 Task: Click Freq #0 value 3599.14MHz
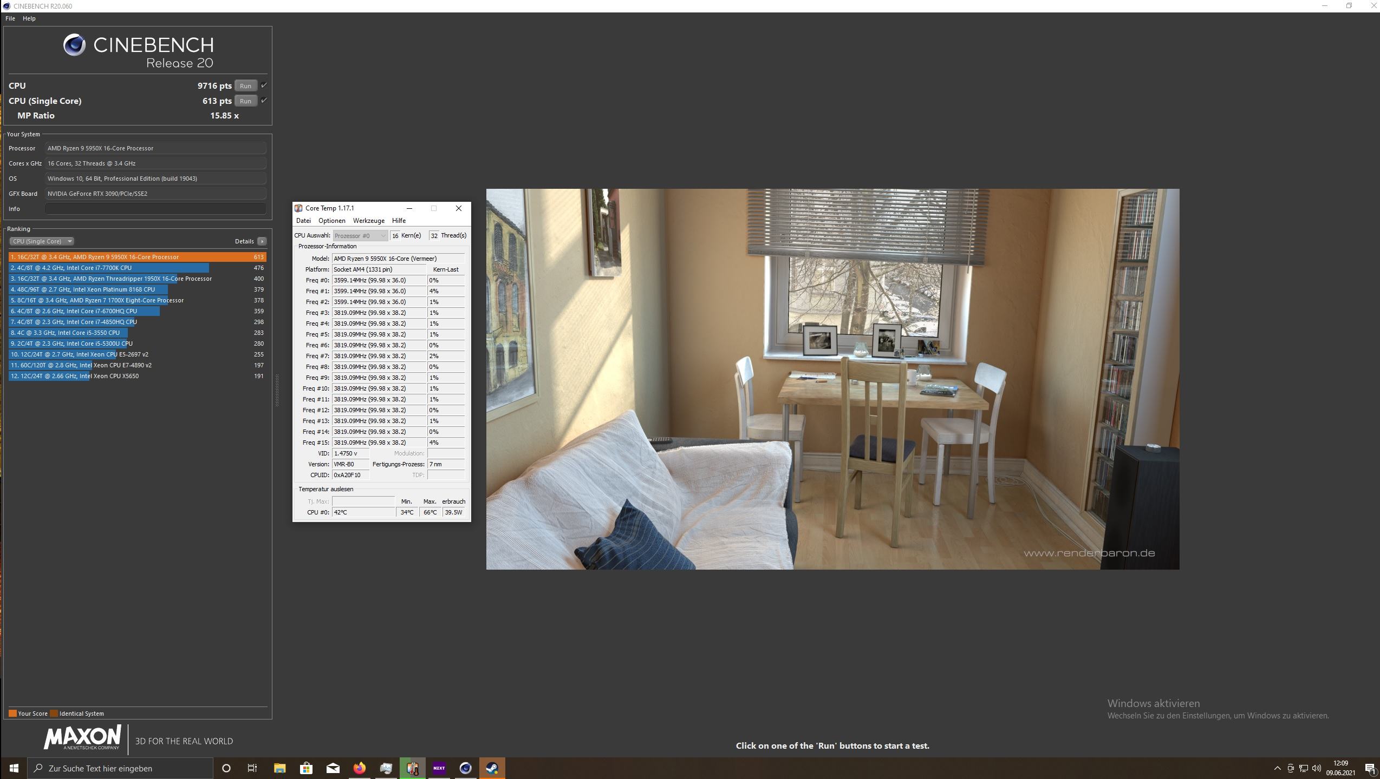[x=379, y=280]
